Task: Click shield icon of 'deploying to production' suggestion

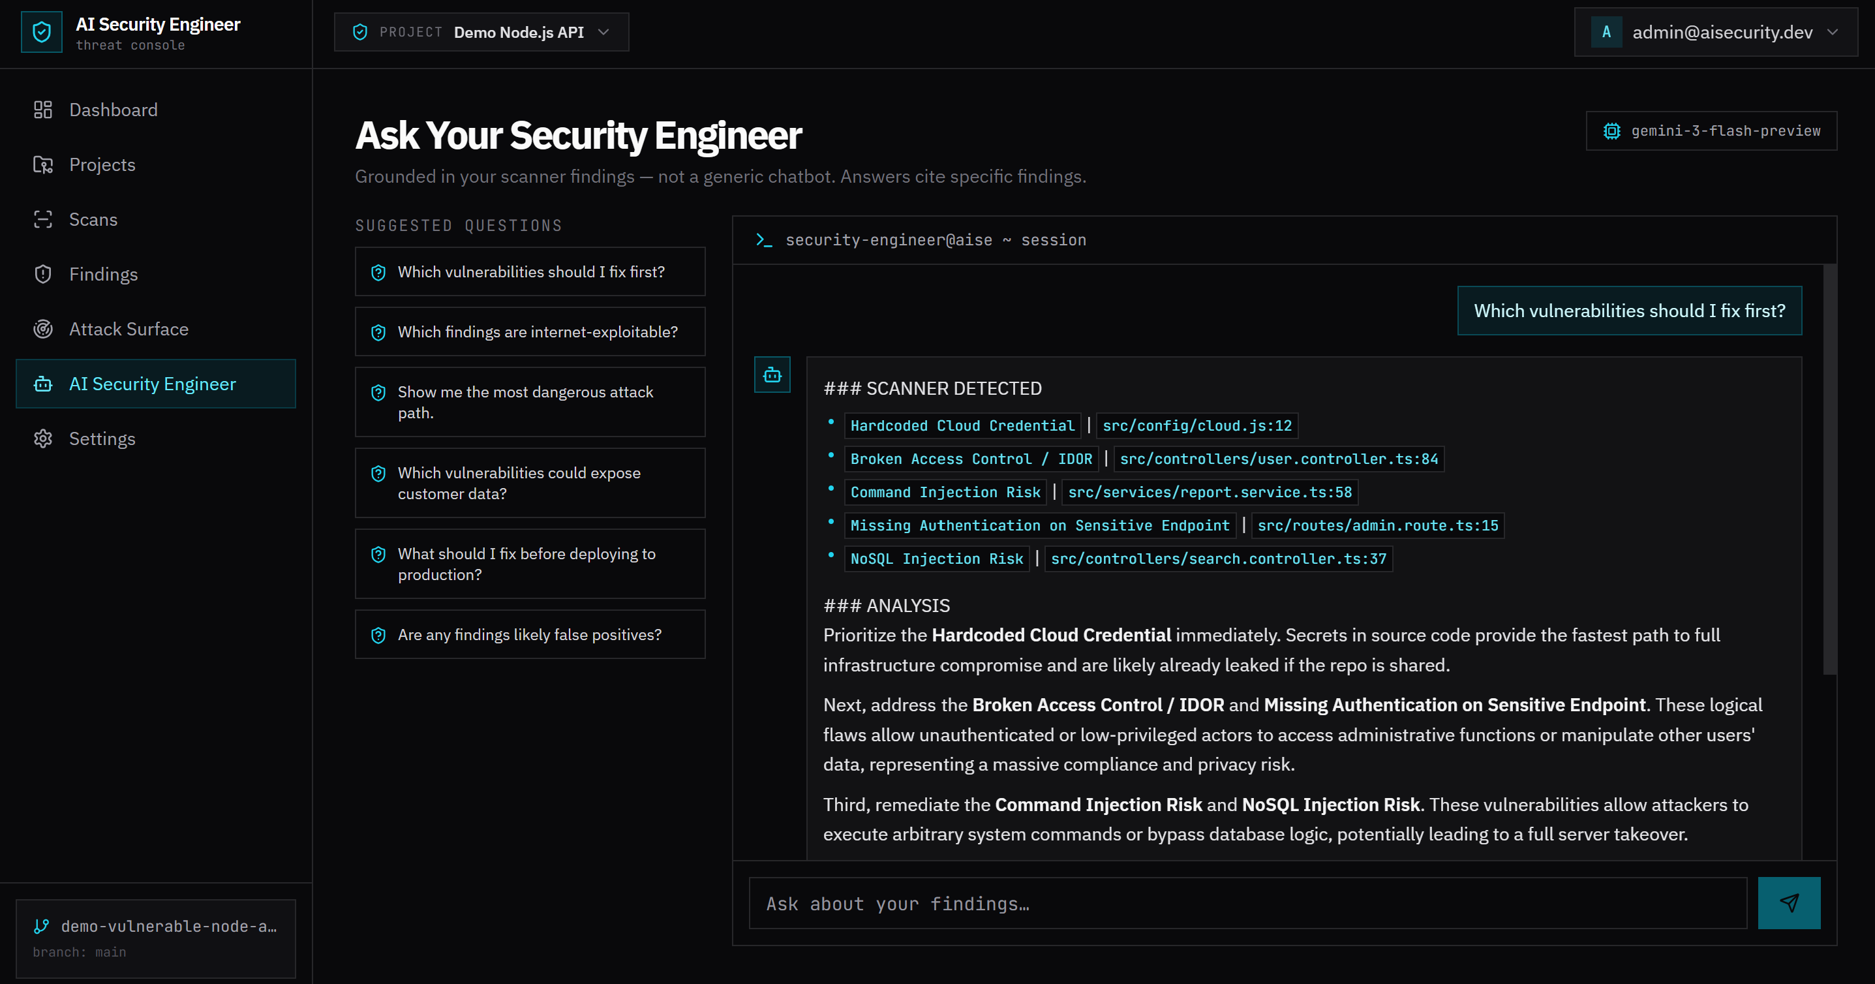Action: pos(378,555)
